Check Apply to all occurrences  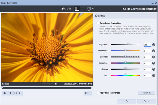[x=98, y=93]
